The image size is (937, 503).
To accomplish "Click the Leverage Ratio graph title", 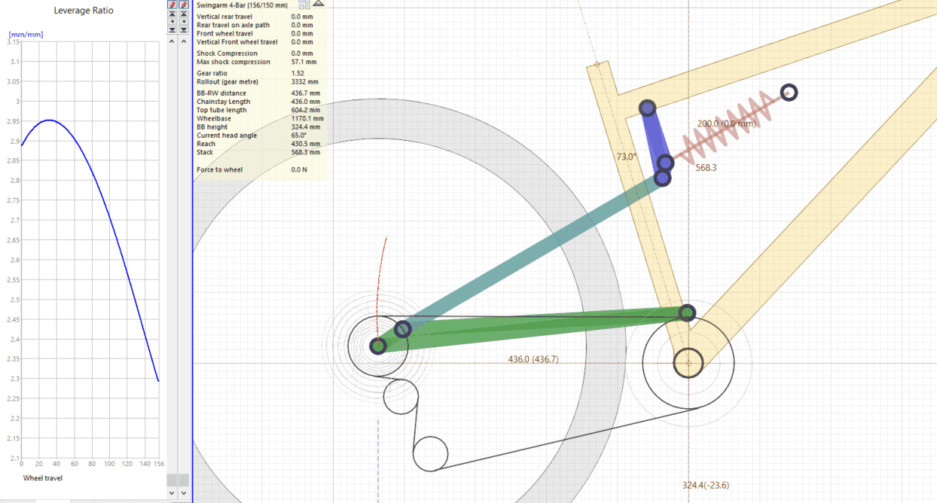I will click(x=84, y=11).
